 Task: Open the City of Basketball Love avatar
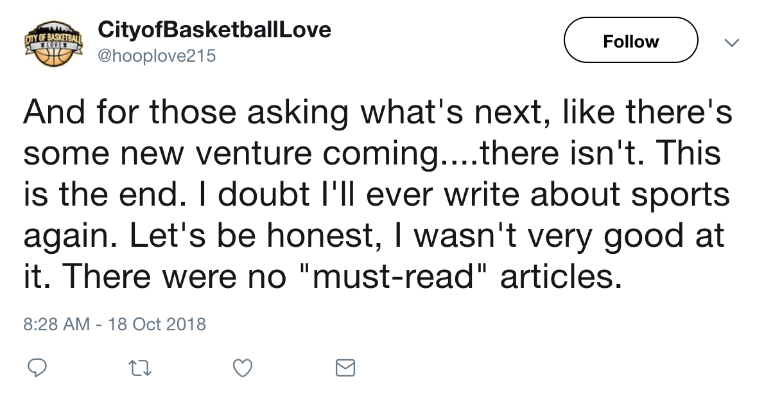point(54,42)
